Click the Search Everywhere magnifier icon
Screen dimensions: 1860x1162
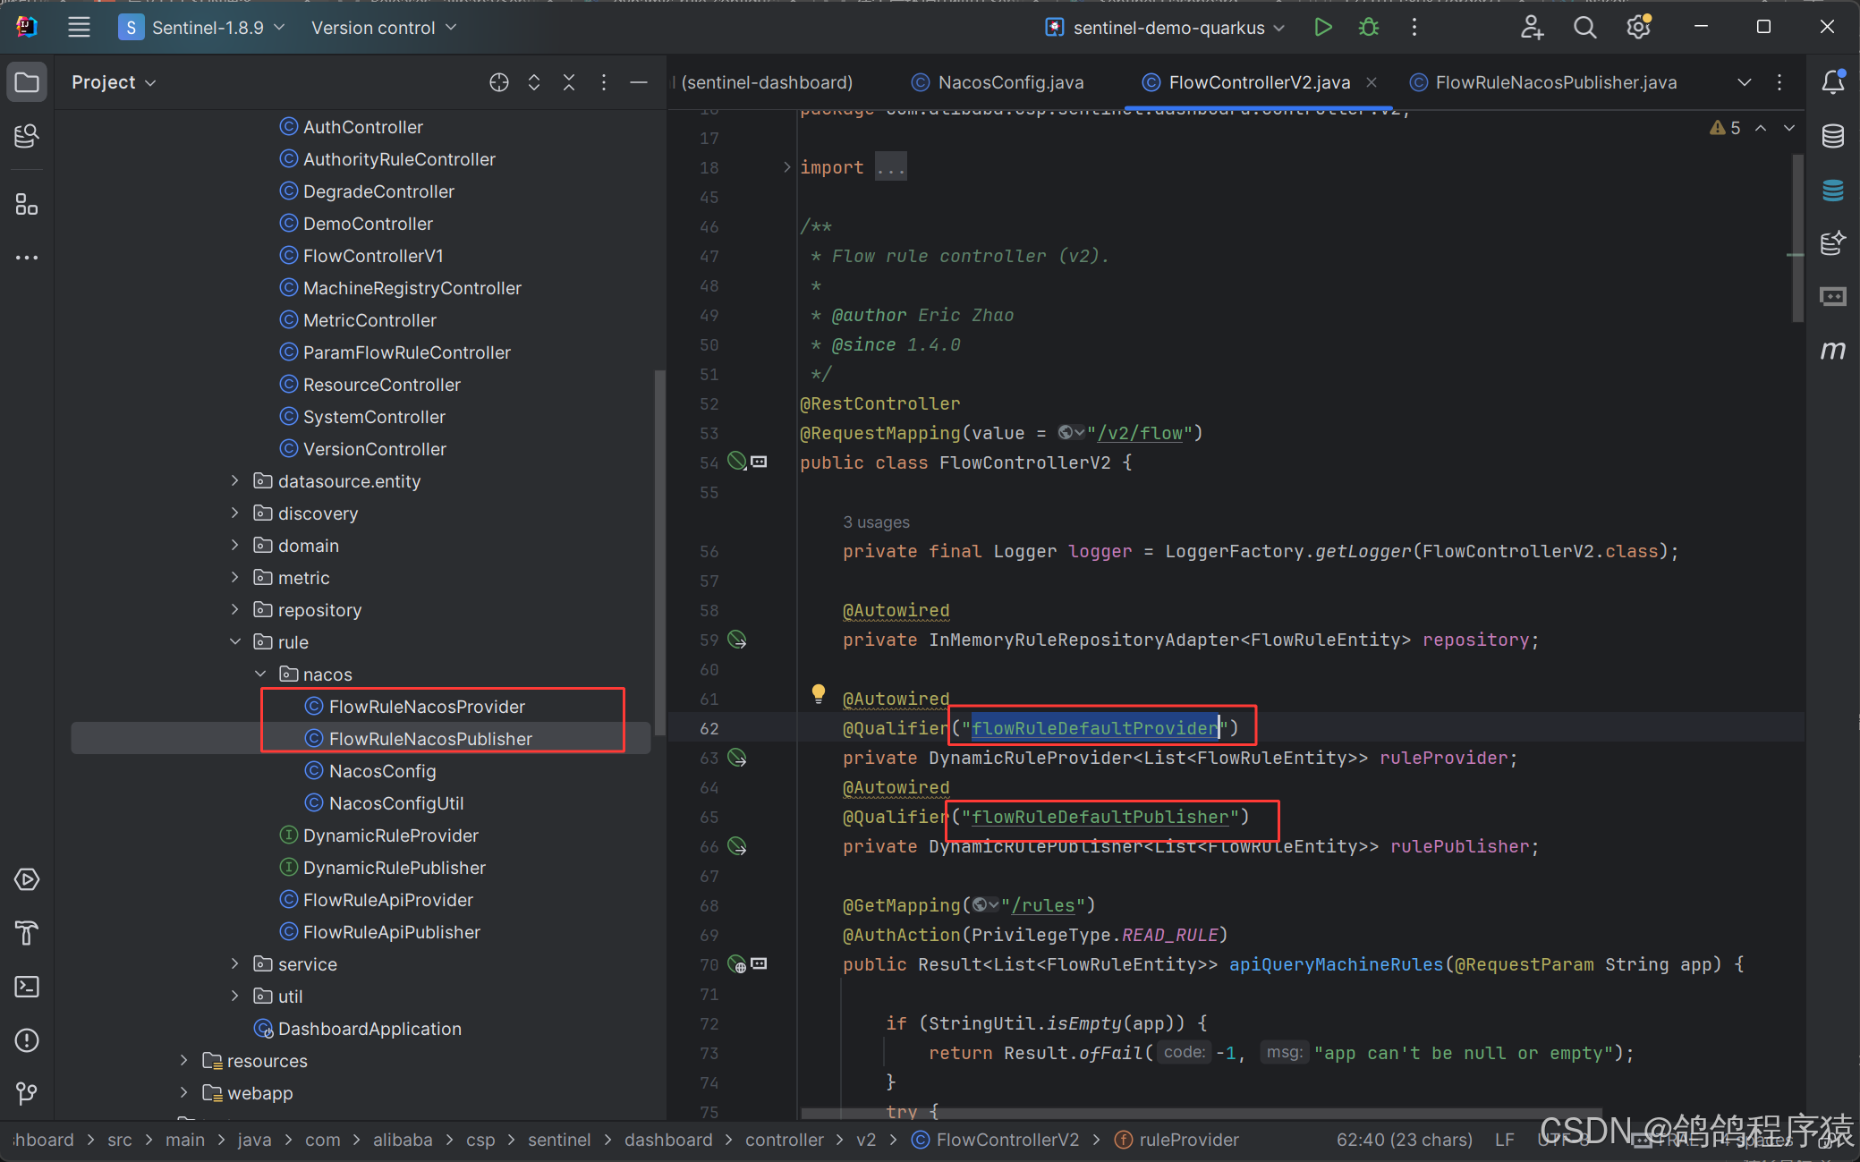click(x=1584, y=28)
